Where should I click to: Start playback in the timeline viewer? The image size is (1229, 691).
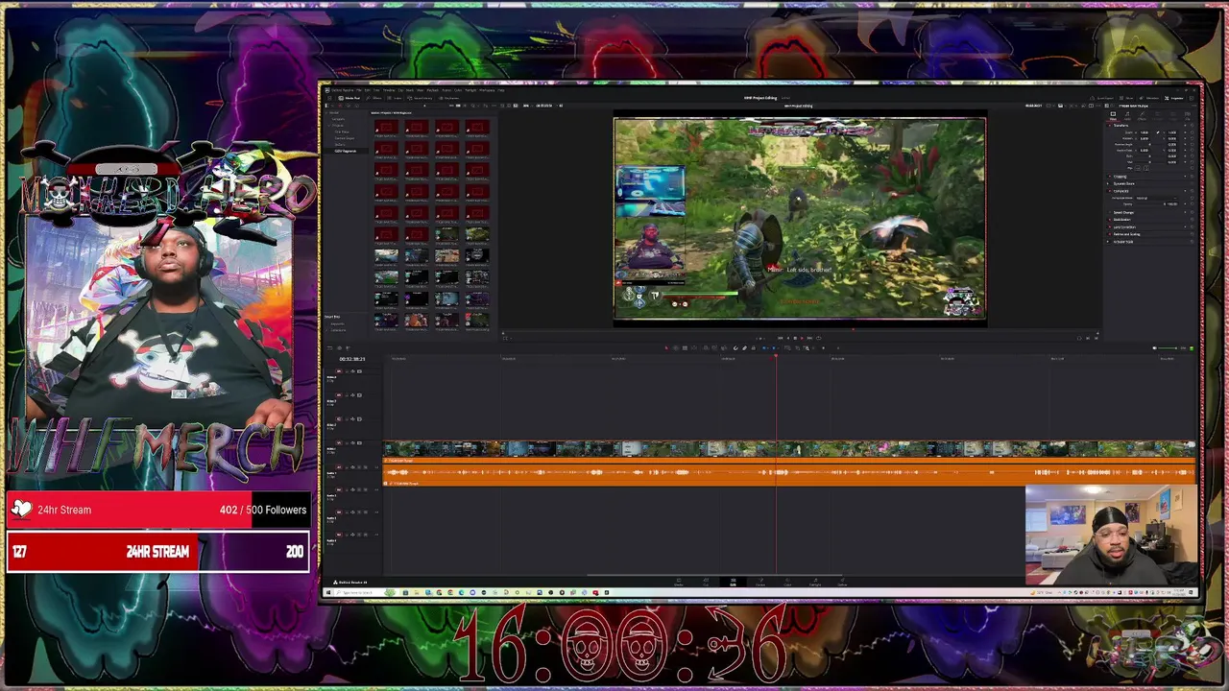802,338
